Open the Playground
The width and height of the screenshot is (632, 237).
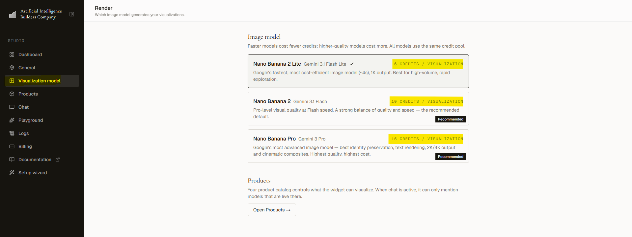(x=42, y=120)
